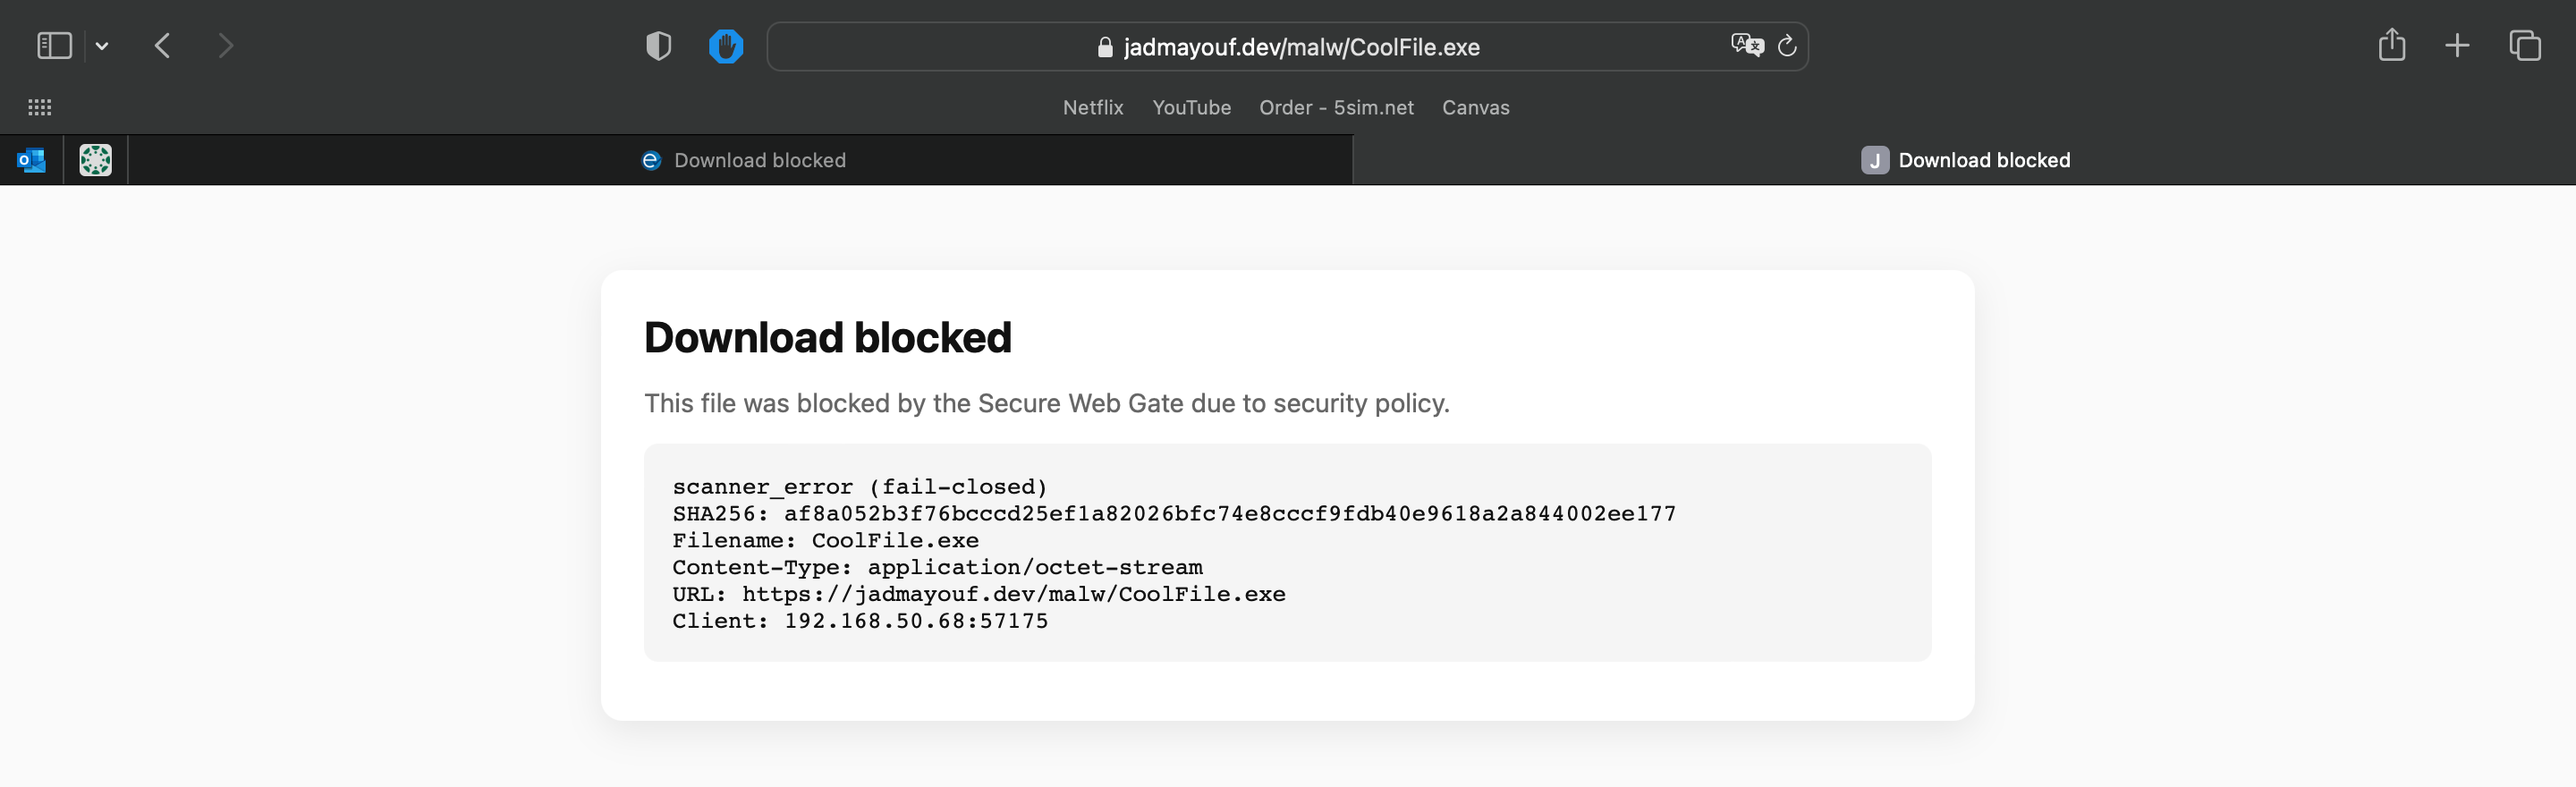Screen dimensions: 2576x787
Task: Open the favorites grid icon
Action: click(x=40, y=107)
